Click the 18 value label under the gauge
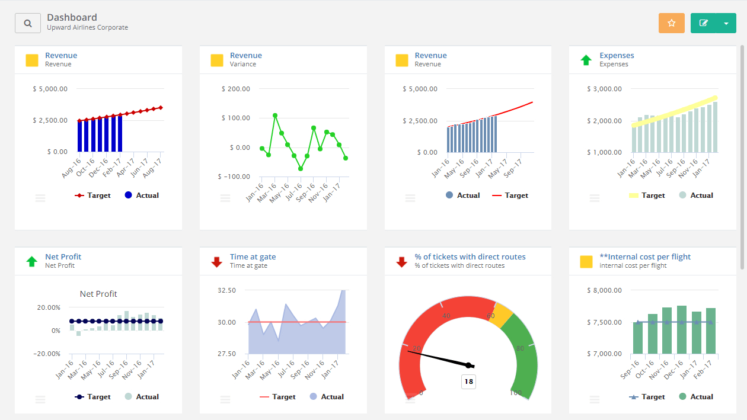 coord(468,382)
